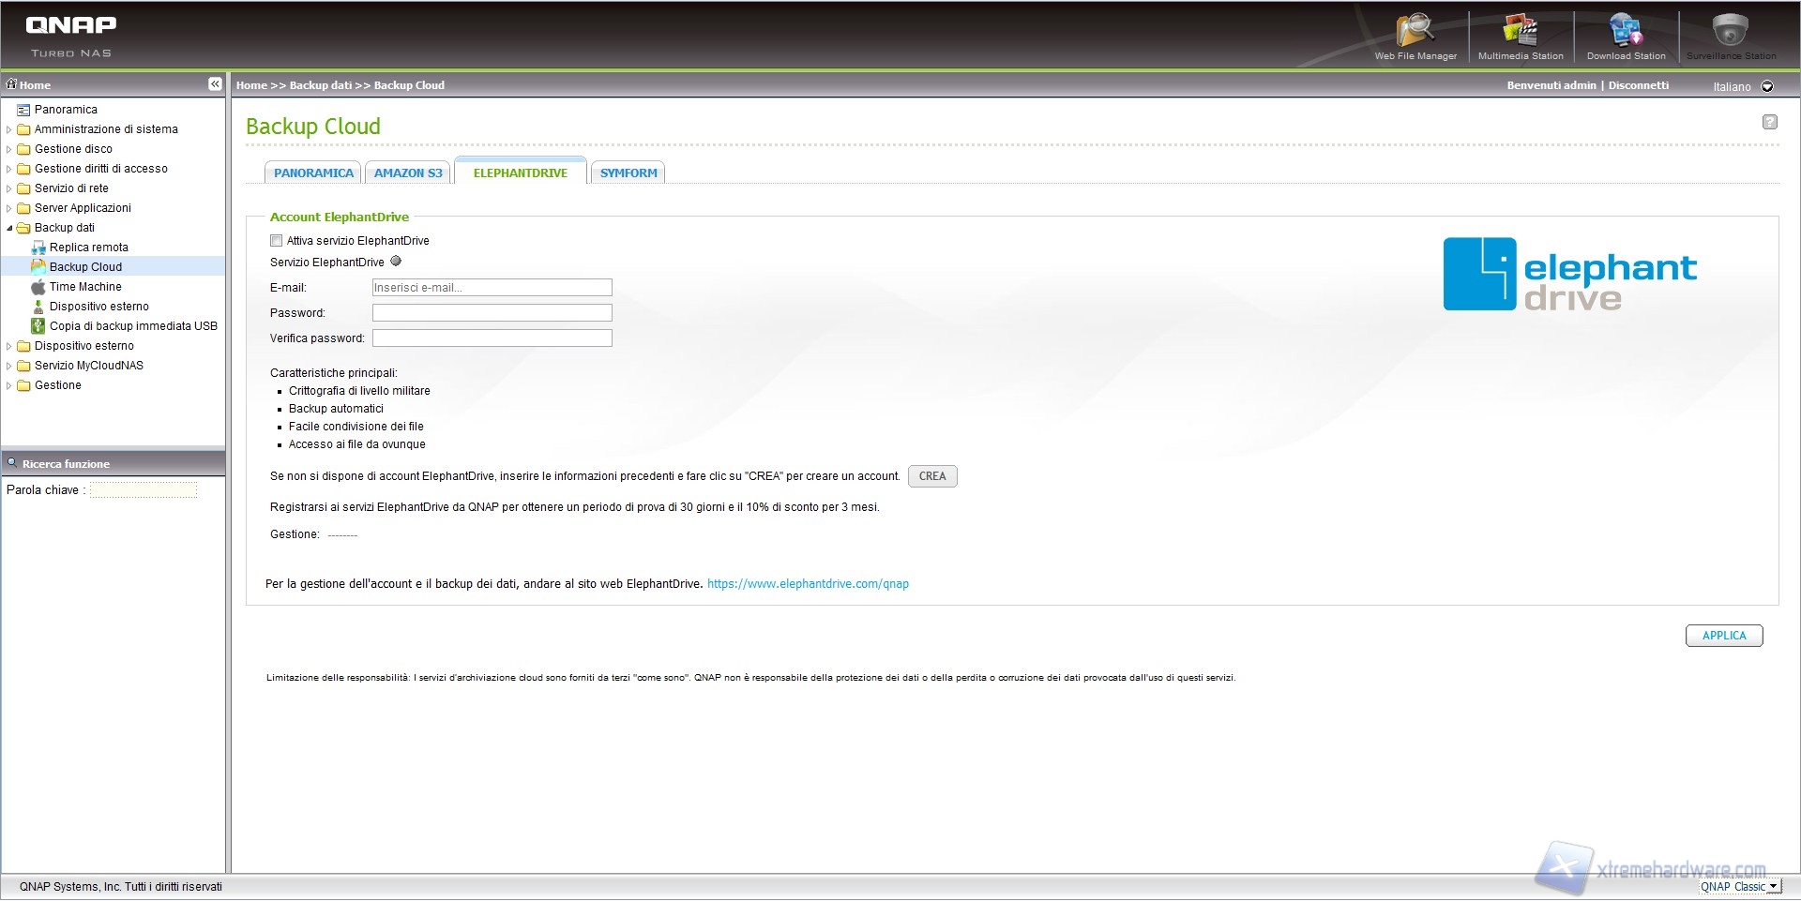
Task: Click the APPLICA button
Action: (1723, 636)
